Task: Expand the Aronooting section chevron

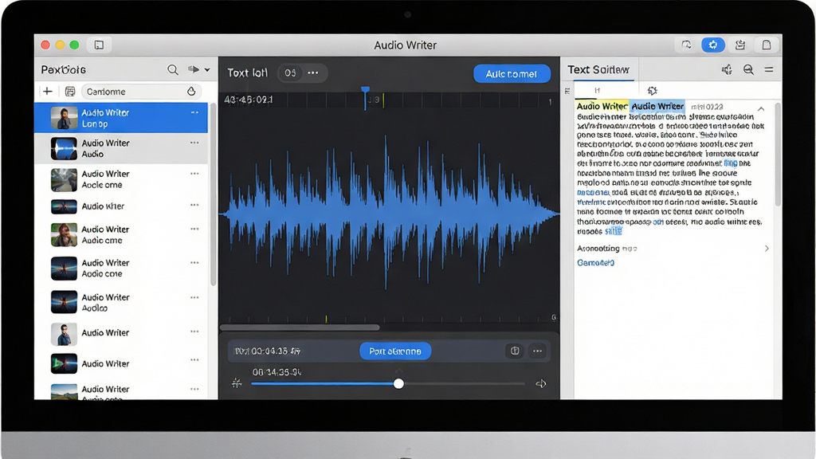Action: (x=767, y=249)
